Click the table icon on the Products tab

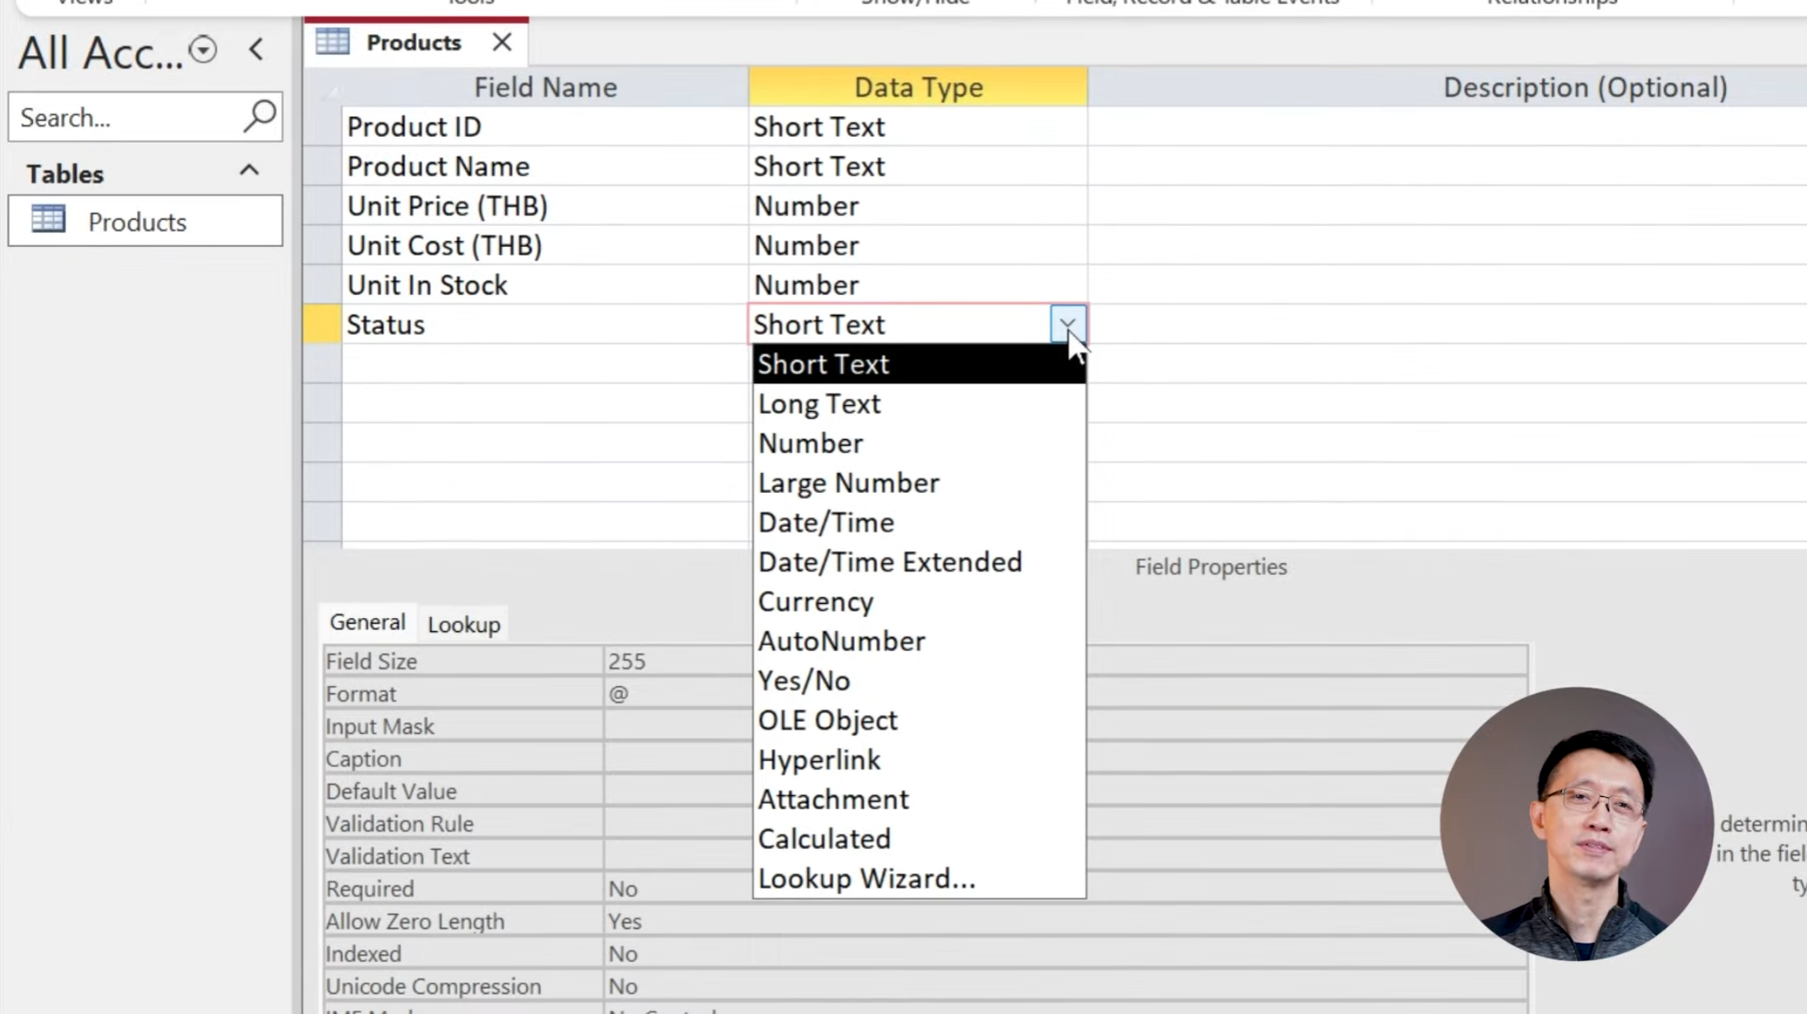point(333,41)
